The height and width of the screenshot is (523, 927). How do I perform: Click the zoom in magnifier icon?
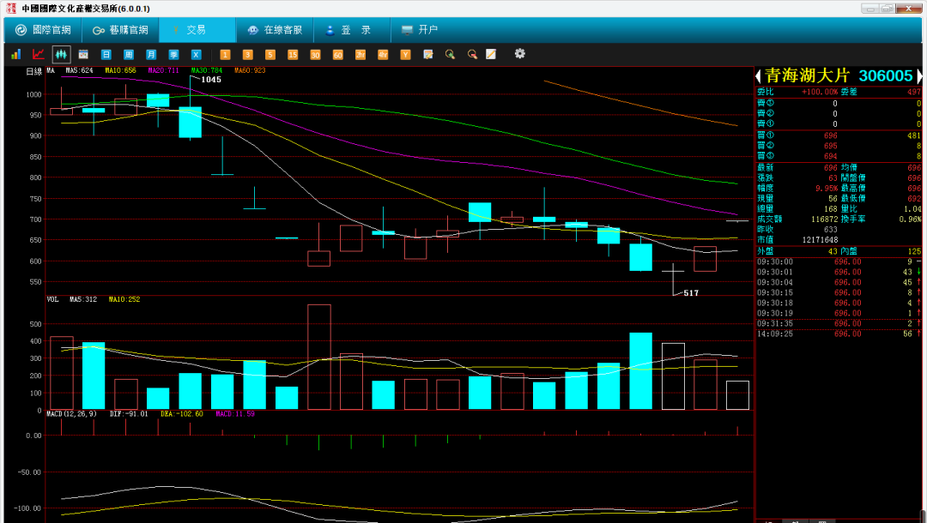tap(450, 54)
